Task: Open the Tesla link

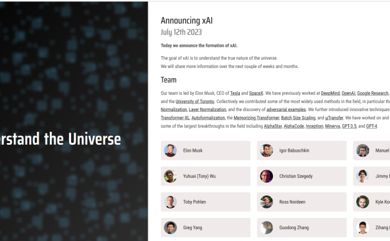Action: 235,93
